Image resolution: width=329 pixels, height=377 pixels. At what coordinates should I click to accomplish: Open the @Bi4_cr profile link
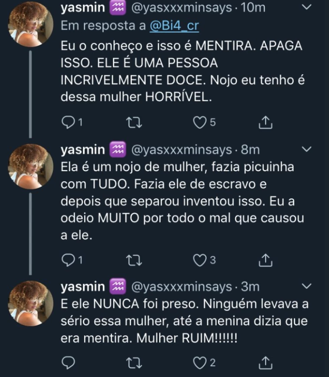(174, 26)
